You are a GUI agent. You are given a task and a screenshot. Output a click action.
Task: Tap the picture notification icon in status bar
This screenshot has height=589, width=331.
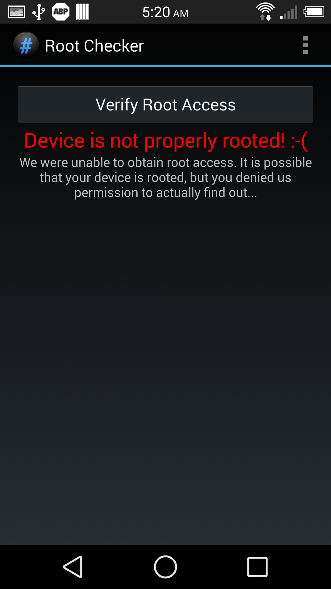coord(17,12)
